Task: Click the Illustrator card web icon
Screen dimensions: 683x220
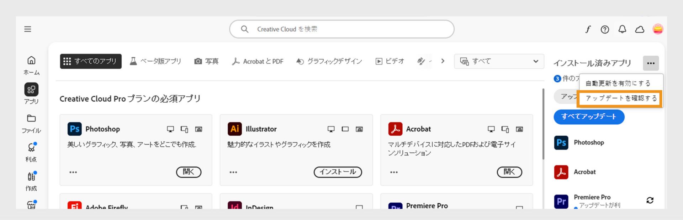Action: 359,129
